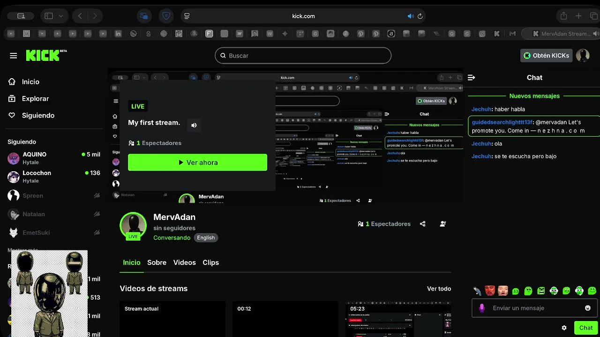Viewport: 600px width, 337px height.
Task: Select the MervAdan Stream browser tab
Action: 562,34
